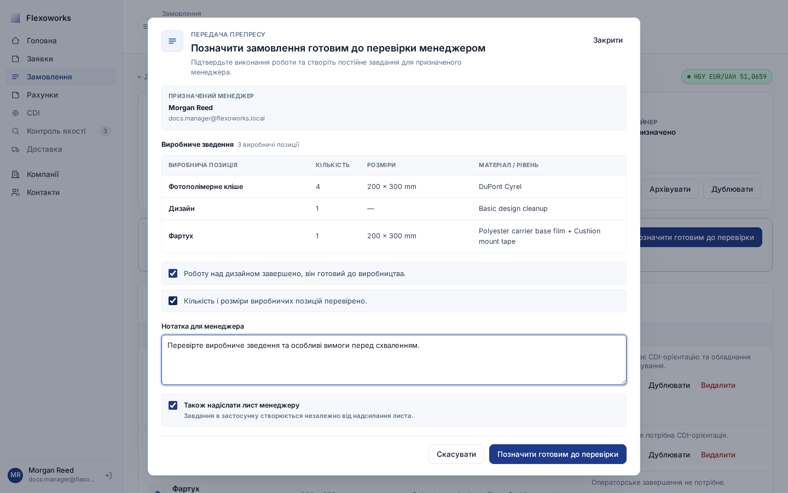The height and width of the screenshot is (493, 788).
Task: Click the Рахунки sidebar icon
Action: click(x=15, y=95)
